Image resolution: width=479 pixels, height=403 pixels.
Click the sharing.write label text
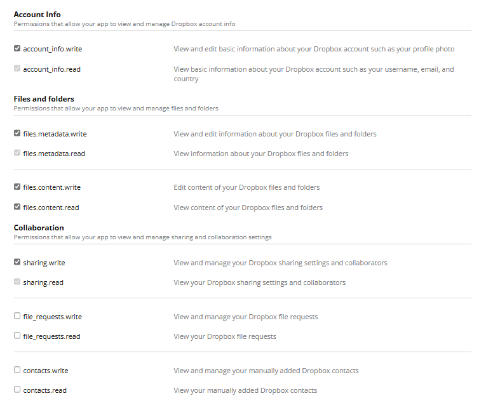(x=44, y=263)
